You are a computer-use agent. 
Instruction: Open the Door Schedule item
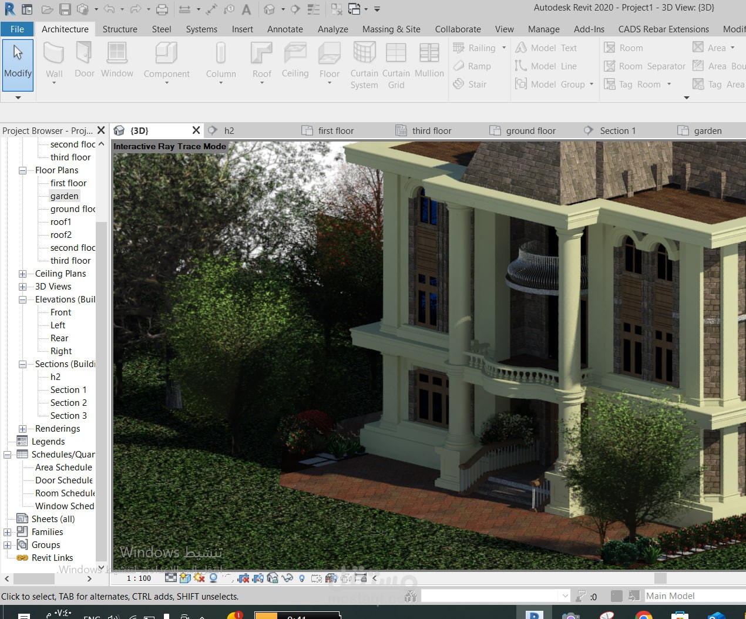tap(64, 480)
